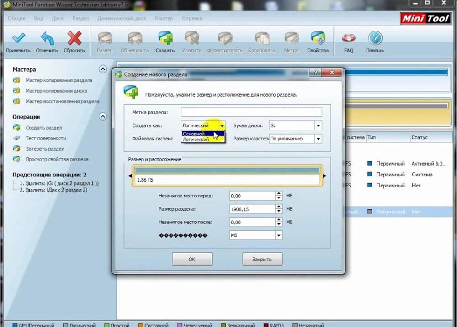Screen dimensions: 457x327
Task: Expand the Буква диска G: dropdown
Action: [318, 125]
